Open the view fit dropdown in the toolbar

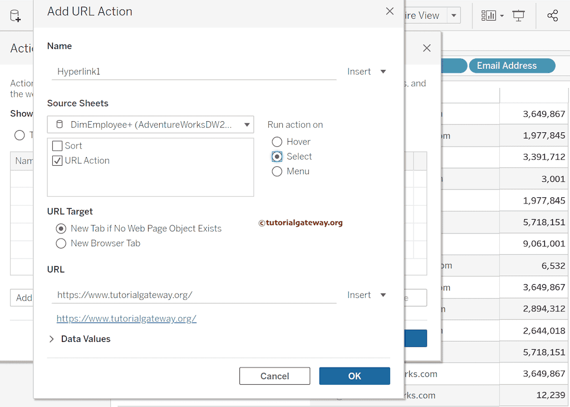pyautogui.click(x=453, y=15)
